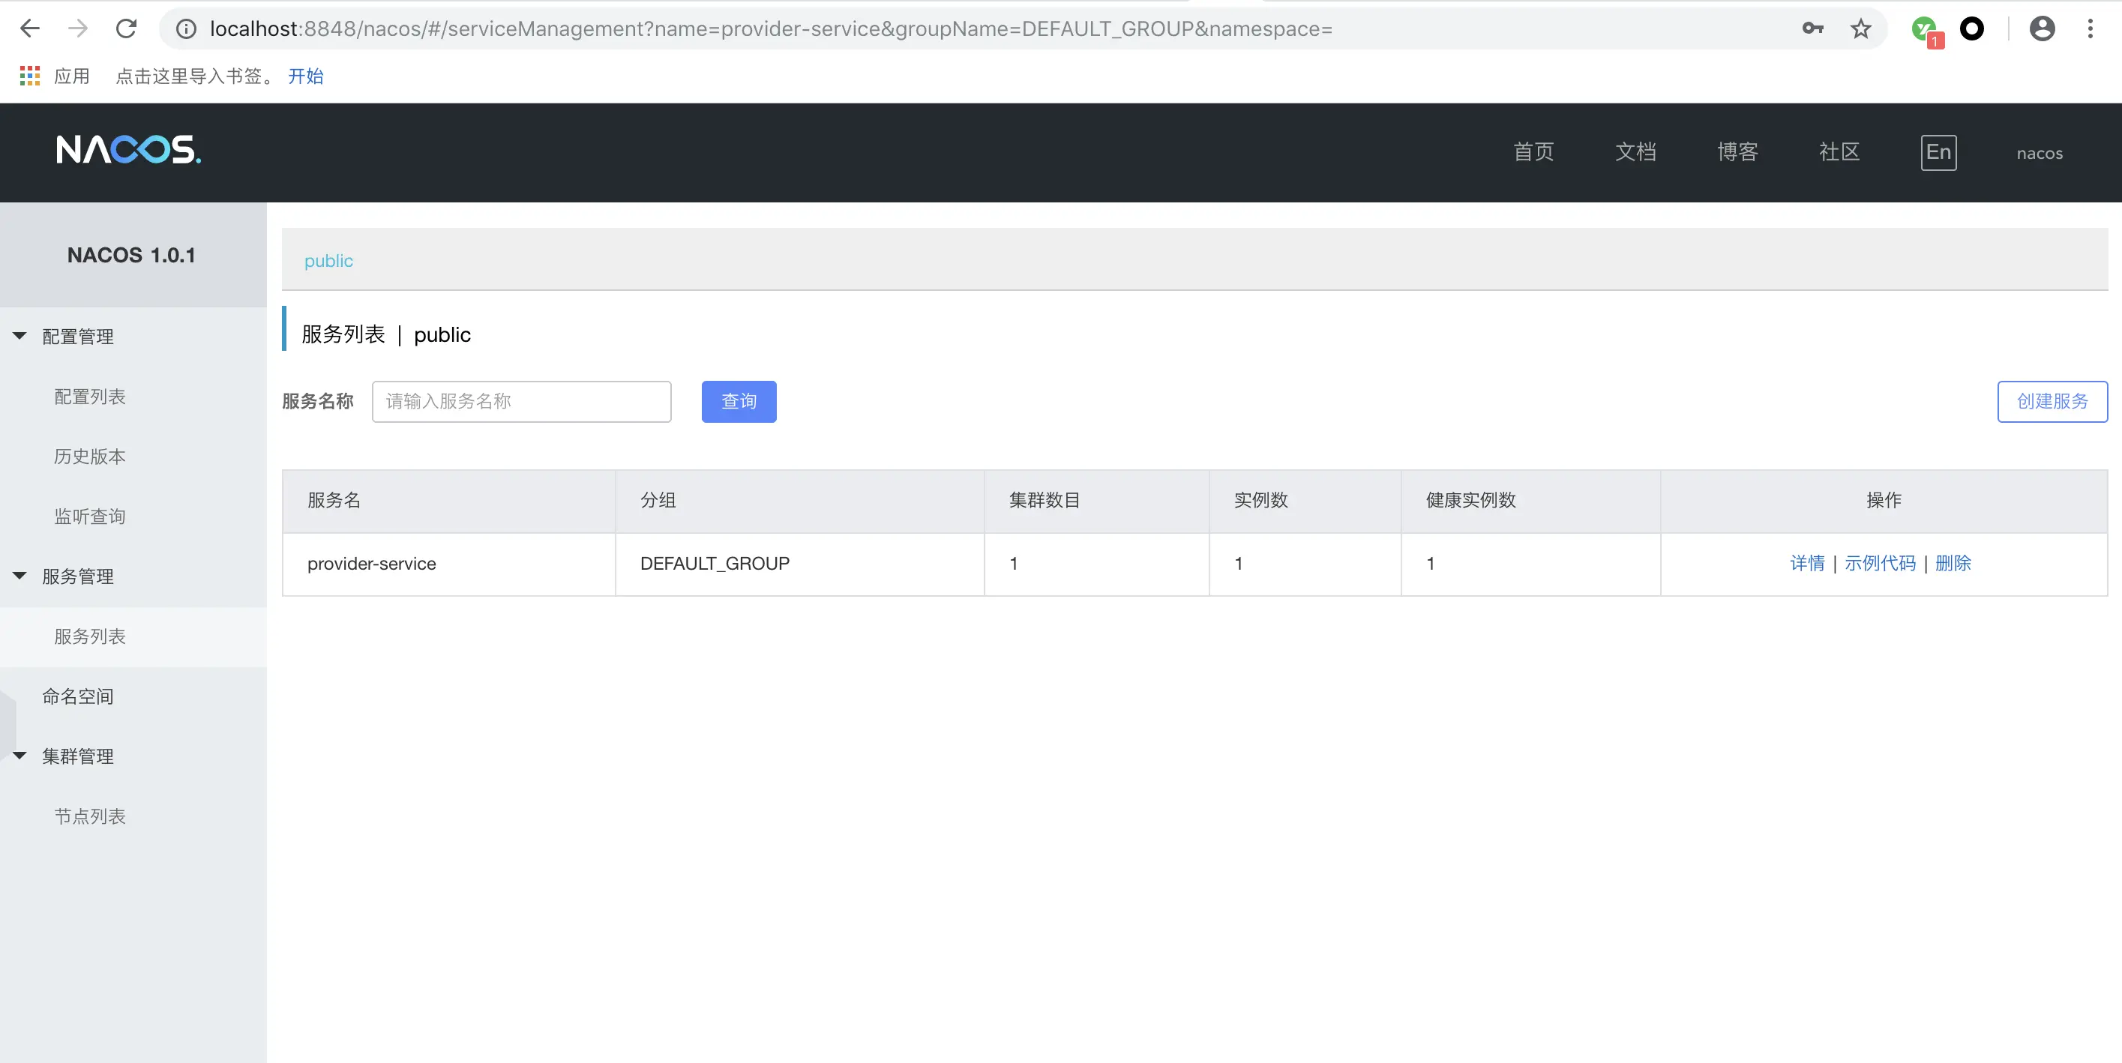Open Chrome three-dot menu

[2090, 28]
